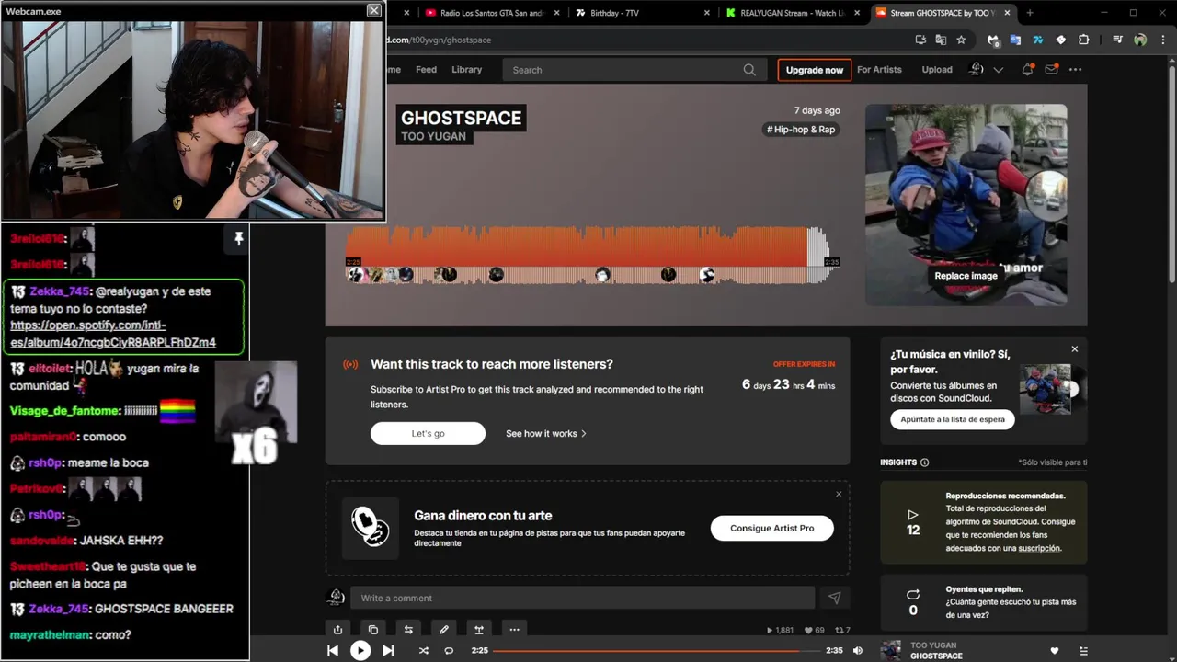Seek within the orange track waveform
This screenshot has height=662, width=1177.
577,246
